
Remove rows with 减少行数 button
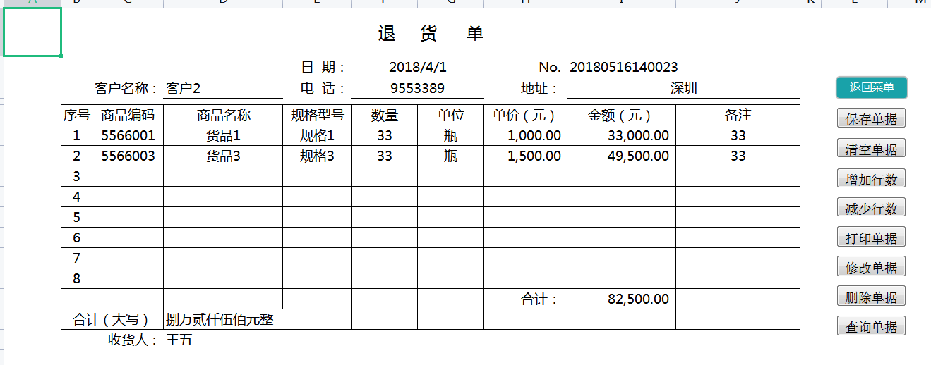click(x=871, y=209)
